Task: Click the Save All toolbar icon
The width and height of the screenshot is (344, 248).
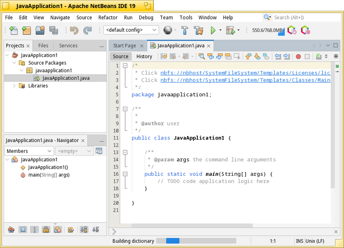Action: coord(54,30)
